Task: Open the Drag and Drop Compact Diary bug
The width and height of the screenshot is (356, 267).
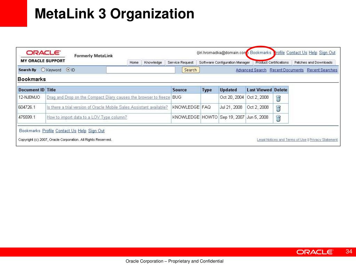Action: click(108, 97)
